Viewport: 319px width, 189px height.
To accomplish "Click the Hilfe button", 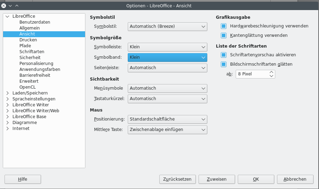I will click(x=23, y=179).
